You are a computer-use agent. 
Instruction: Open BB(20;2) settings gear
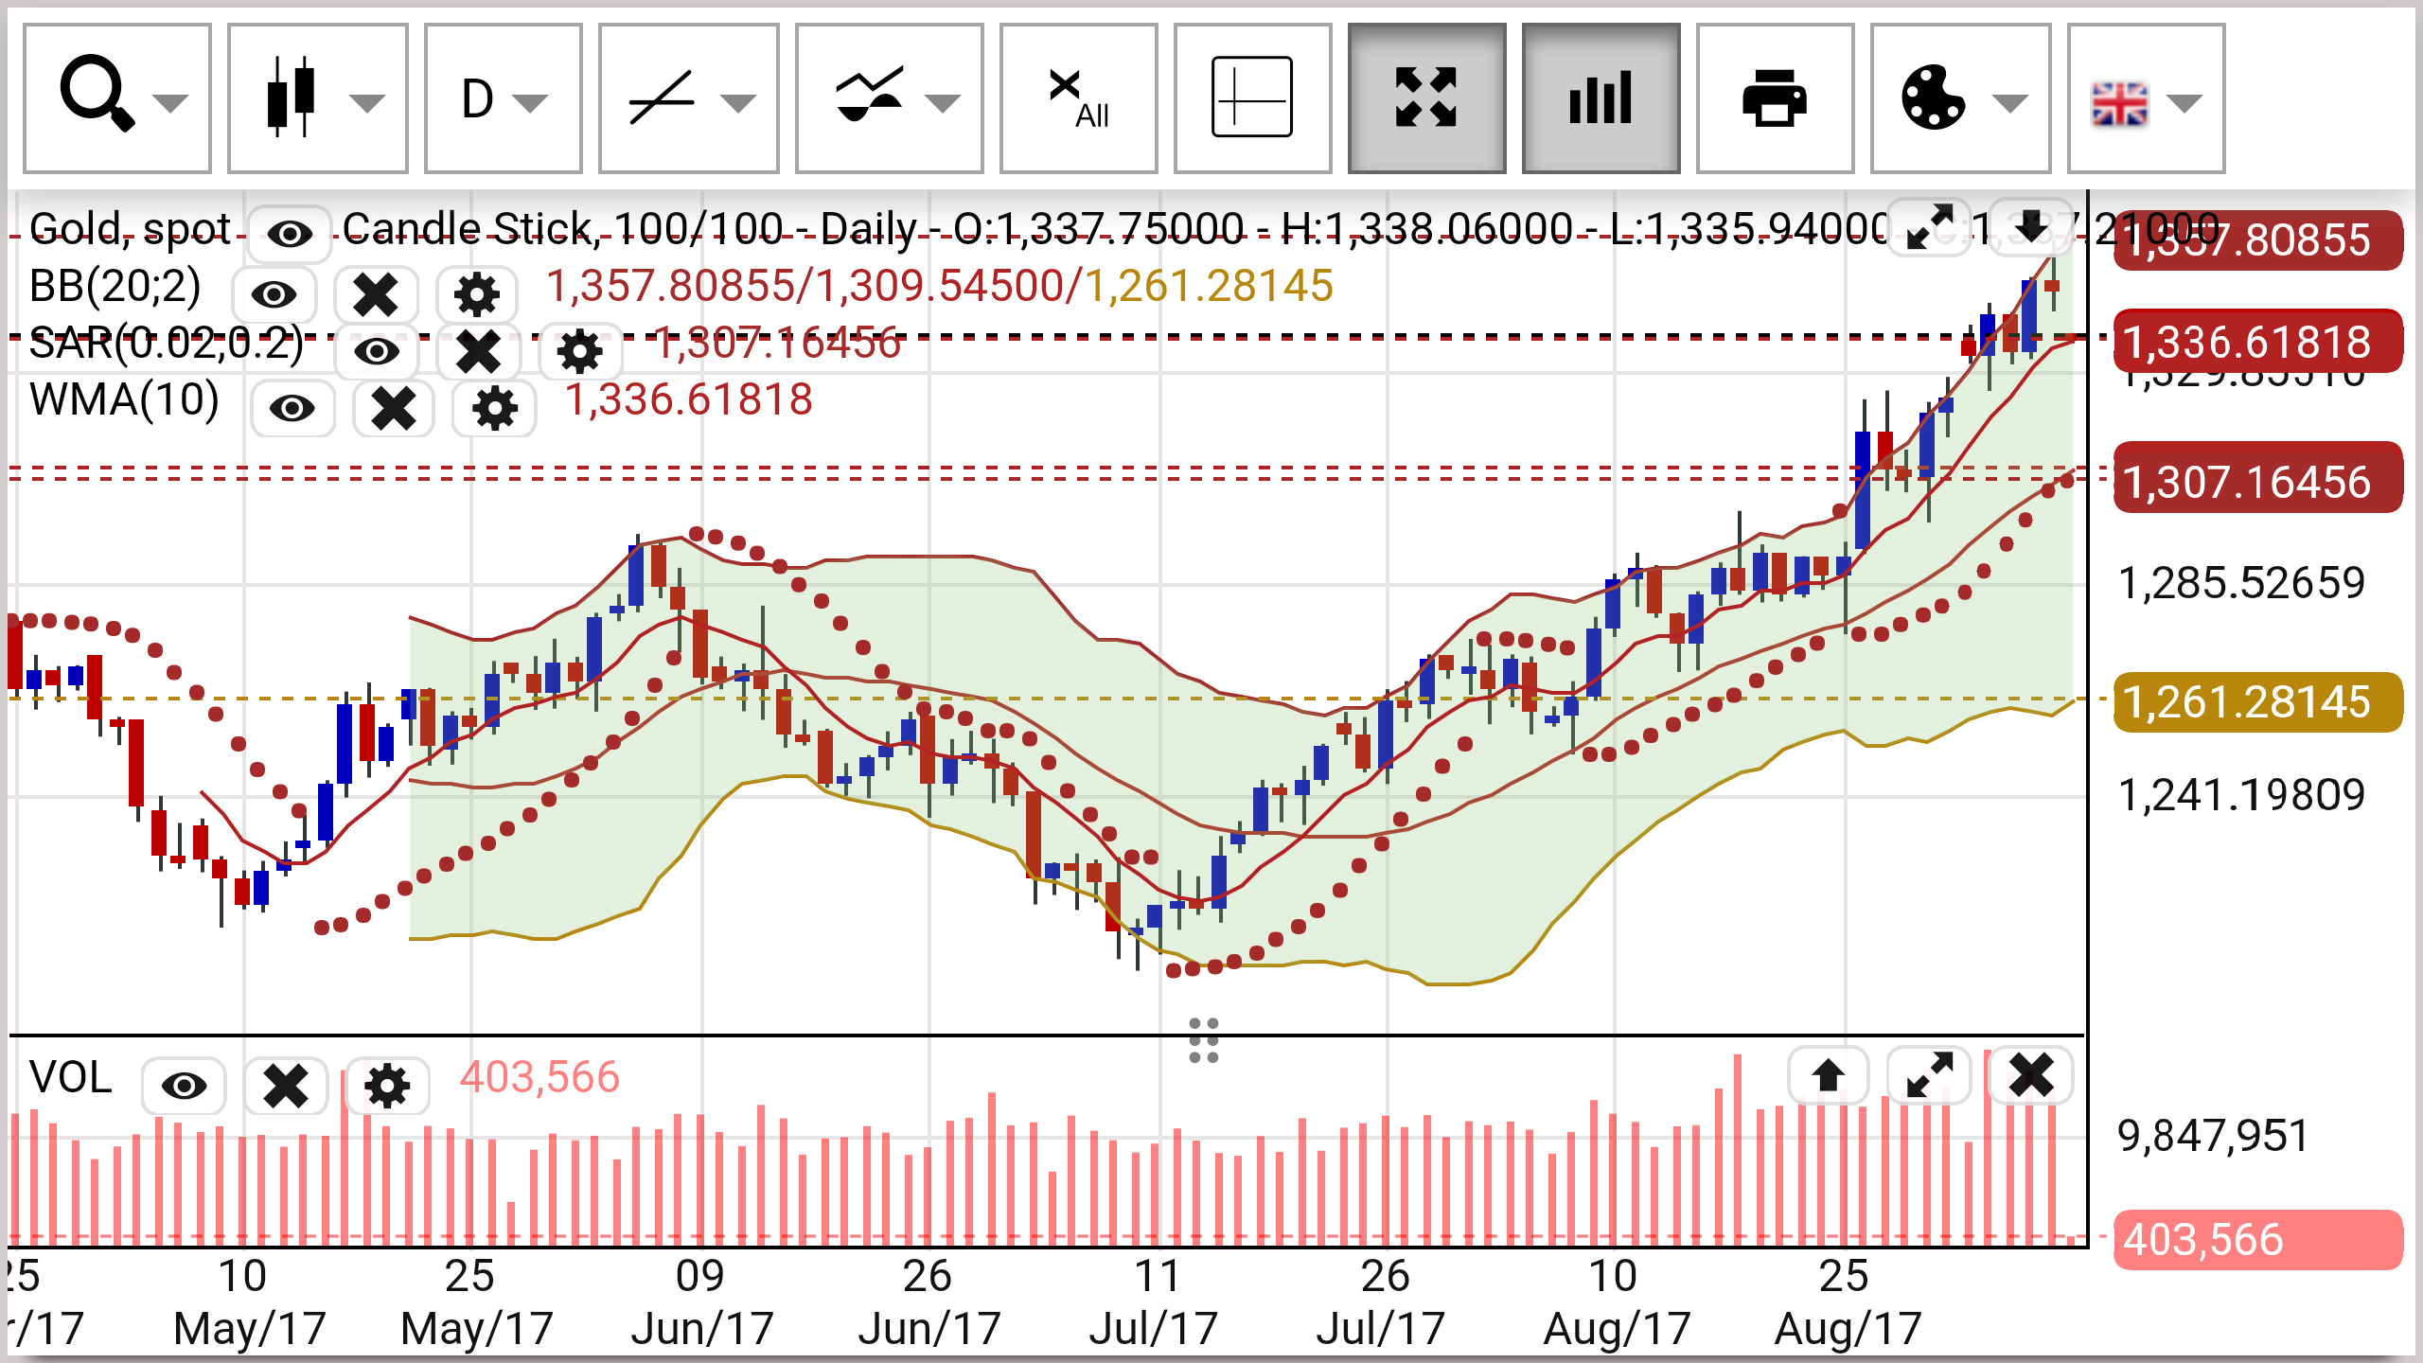[477, 294]
